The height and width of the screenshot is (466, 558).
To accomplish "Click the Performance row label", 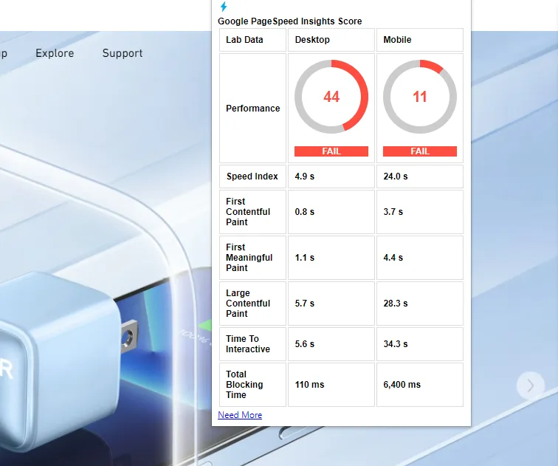I will pos(252,109).
